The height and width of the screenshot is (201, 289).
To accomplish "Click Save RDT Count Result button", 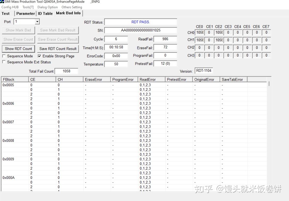I will tap(58, 49).
